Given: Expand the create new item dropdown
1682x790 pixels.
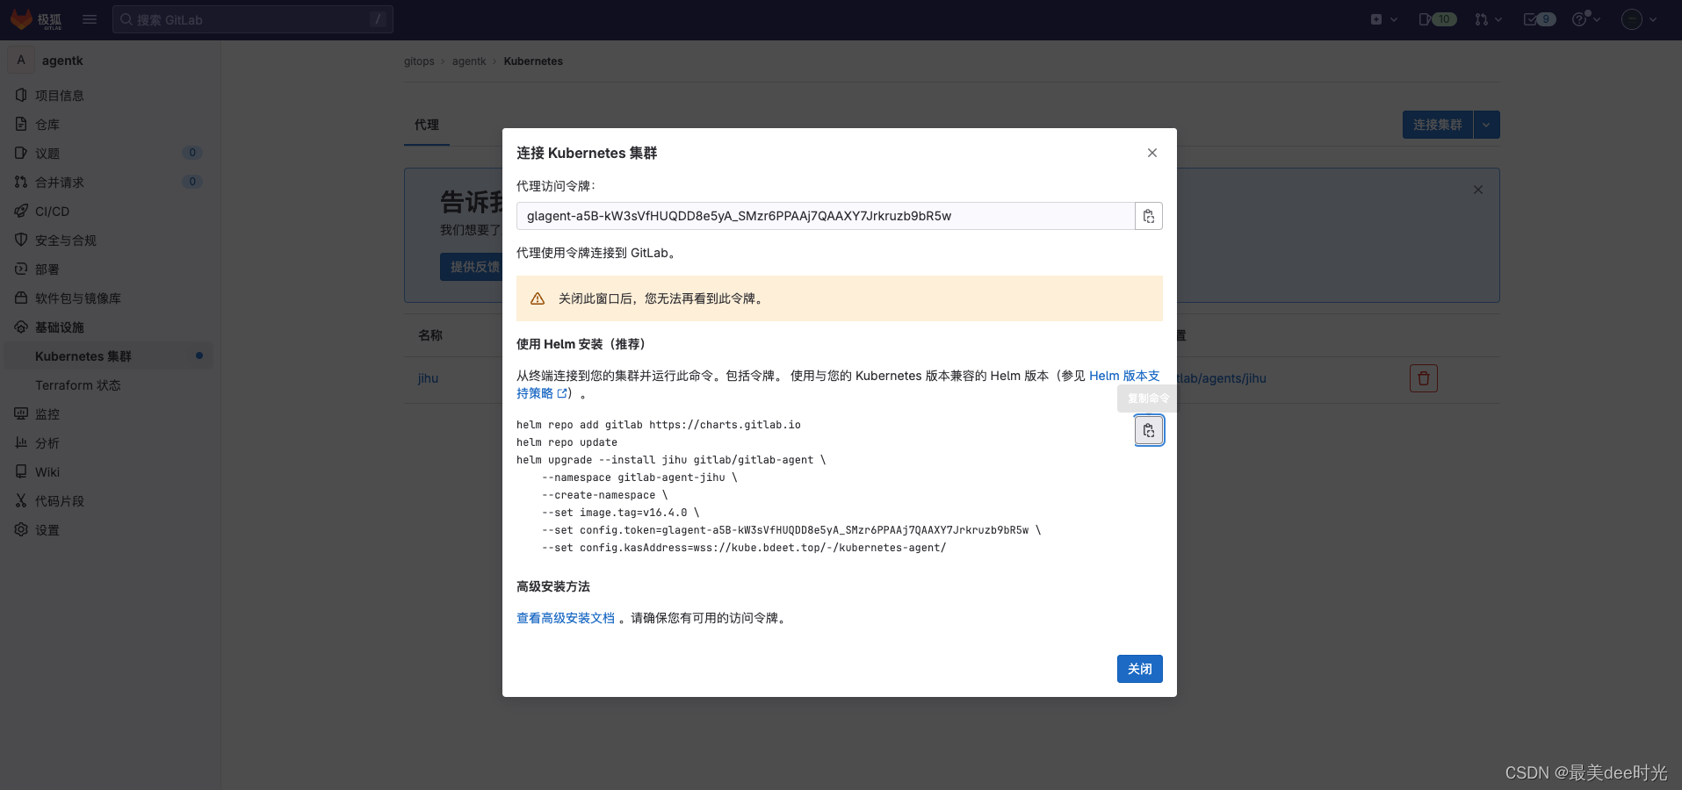Looking at the screenshot, I should pos(1382,18).
